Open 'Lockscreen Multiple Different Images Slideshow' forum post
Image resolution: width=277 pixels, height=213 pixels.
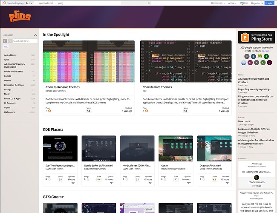tap(254, 131)
